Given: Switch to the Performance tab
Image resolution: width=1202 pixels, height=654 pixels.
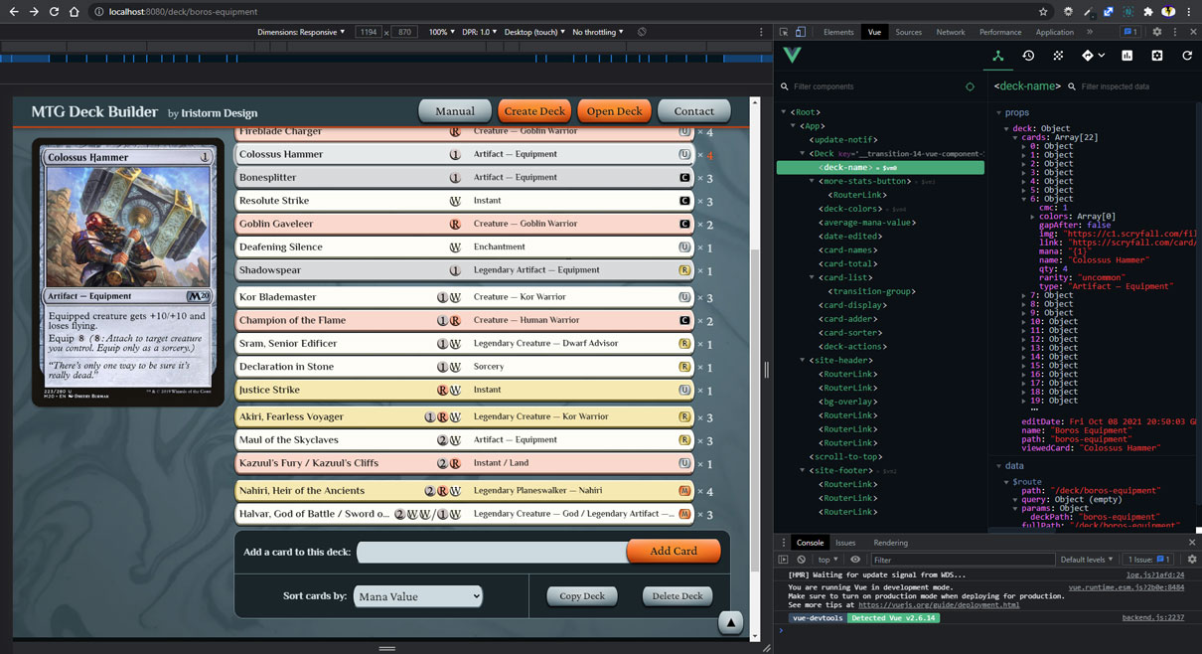Looking at the screenshot, I should [1000, 32].
